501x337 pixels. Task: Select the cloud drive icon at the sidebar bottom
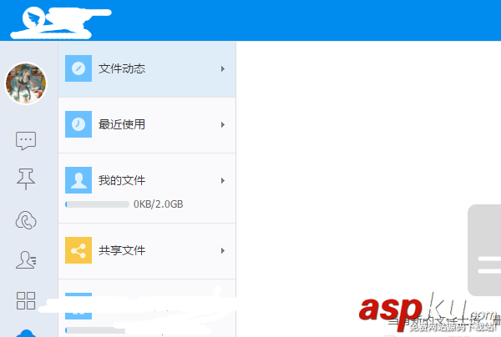tap(26, 333)
